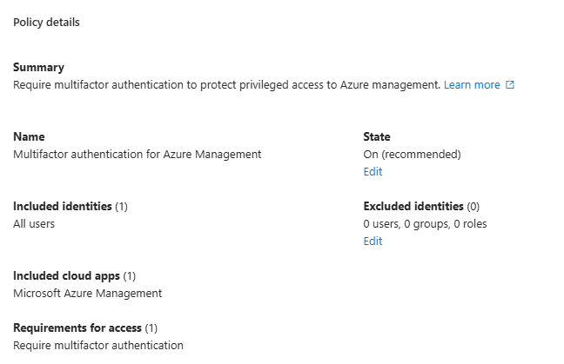Screen dimensions: 564x364
Task: Click the Require multifactor authentication requirement text
Action: (x=98, y=346)
